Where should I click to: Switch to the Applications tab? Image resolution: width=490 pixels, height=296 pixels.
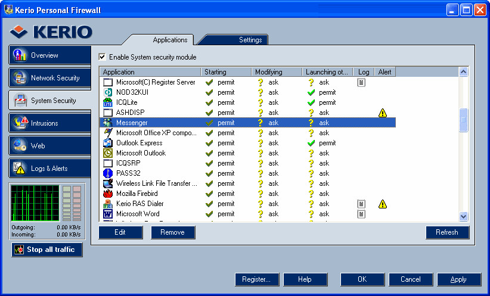(x=170, y=40)
